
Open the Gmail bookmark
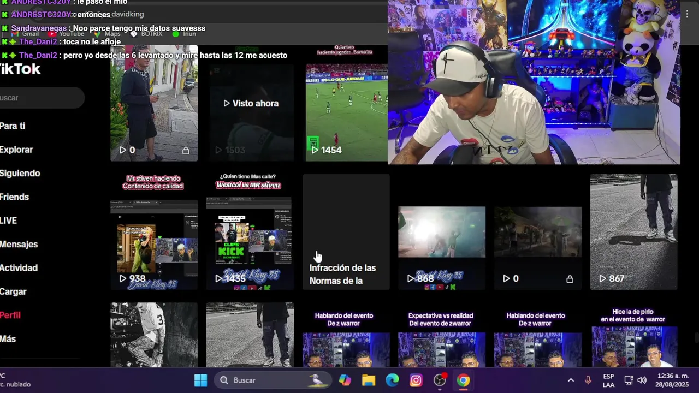point(25,34)
